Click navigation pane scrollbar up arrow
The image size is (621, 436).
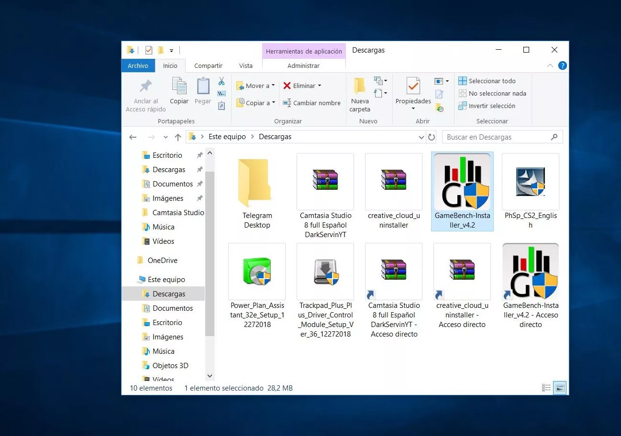[210, 153]
